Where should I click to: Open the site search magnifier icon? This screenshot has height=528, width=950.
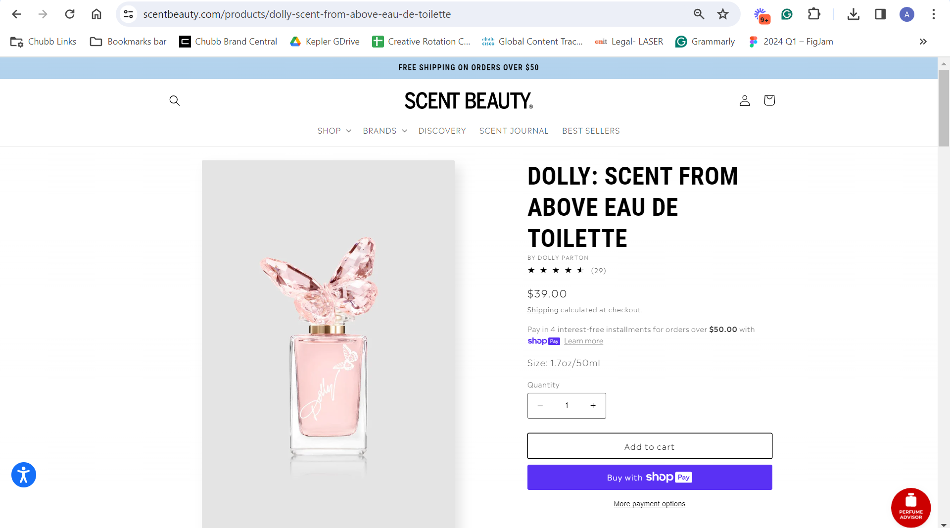click(x=174, y=100)
